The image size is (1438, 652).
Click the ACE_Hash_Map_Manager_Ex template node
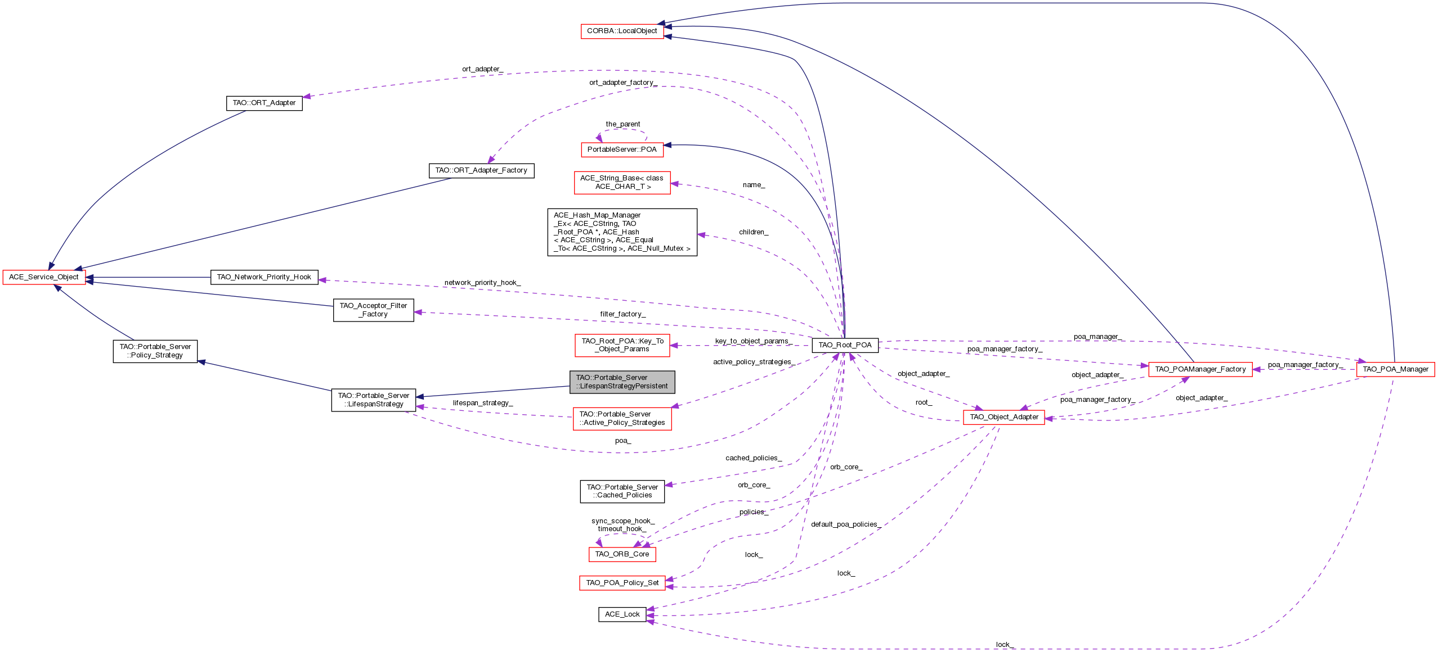point(622,232)
